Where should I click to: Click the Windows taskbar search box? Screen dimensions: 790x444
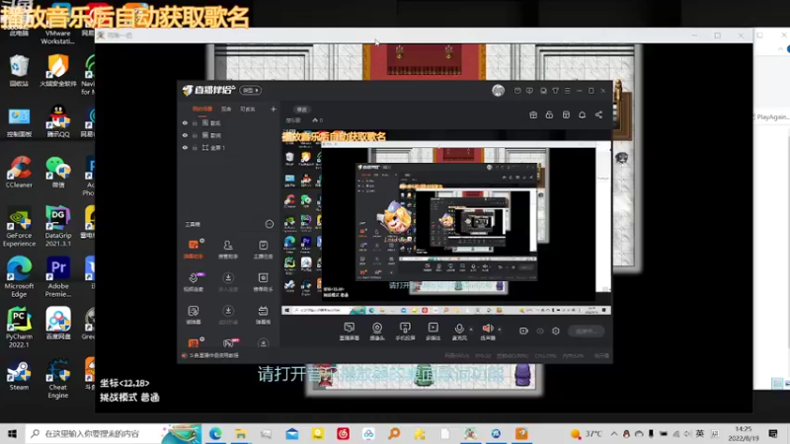(x=113, y=433)
